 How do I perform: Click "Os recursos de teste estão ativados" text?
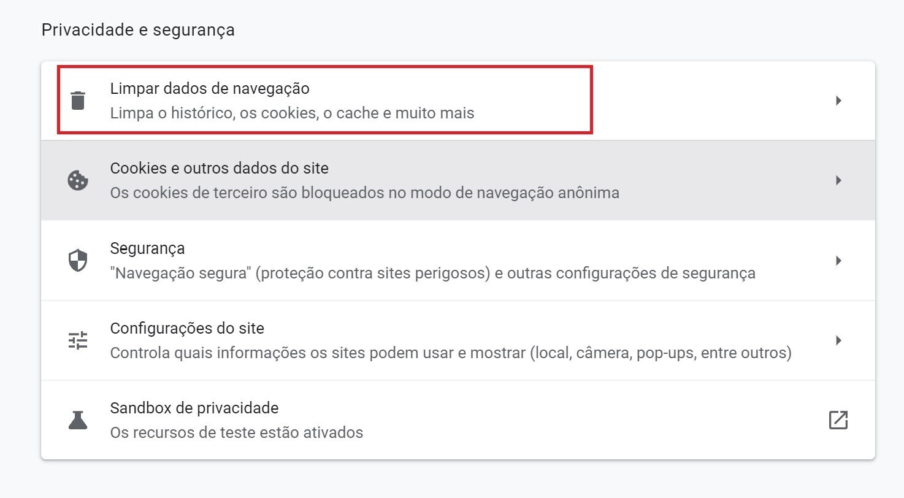pyautogui.click(x=237, y=432)
